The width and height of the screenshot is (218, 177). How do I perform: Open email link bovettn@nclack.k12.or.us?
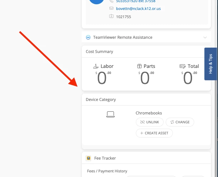click(138, 9)
